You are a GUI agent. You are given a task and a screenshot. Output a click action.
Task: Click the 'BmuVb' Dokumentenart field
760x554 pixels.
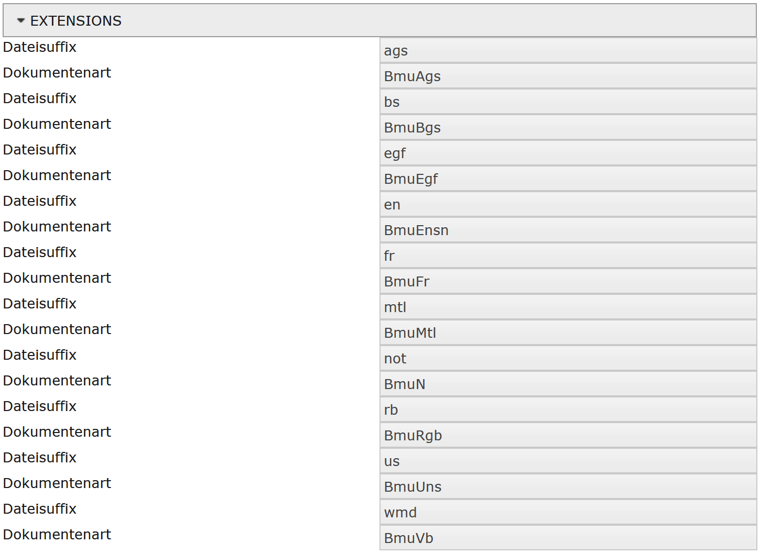click(x=568, y=538)
